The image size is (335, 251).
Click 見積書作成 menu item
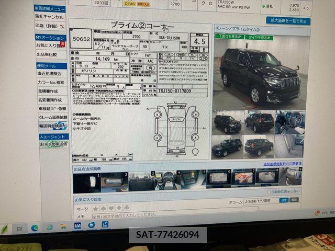48,92
